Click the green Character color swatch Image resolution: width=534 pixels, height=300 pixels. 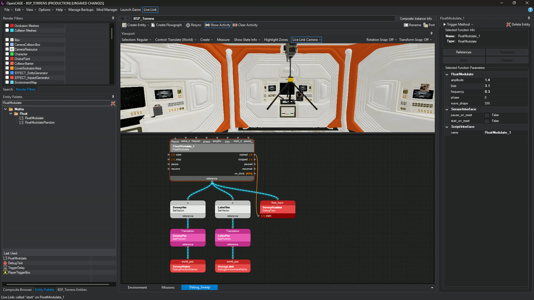coord(12,54)
